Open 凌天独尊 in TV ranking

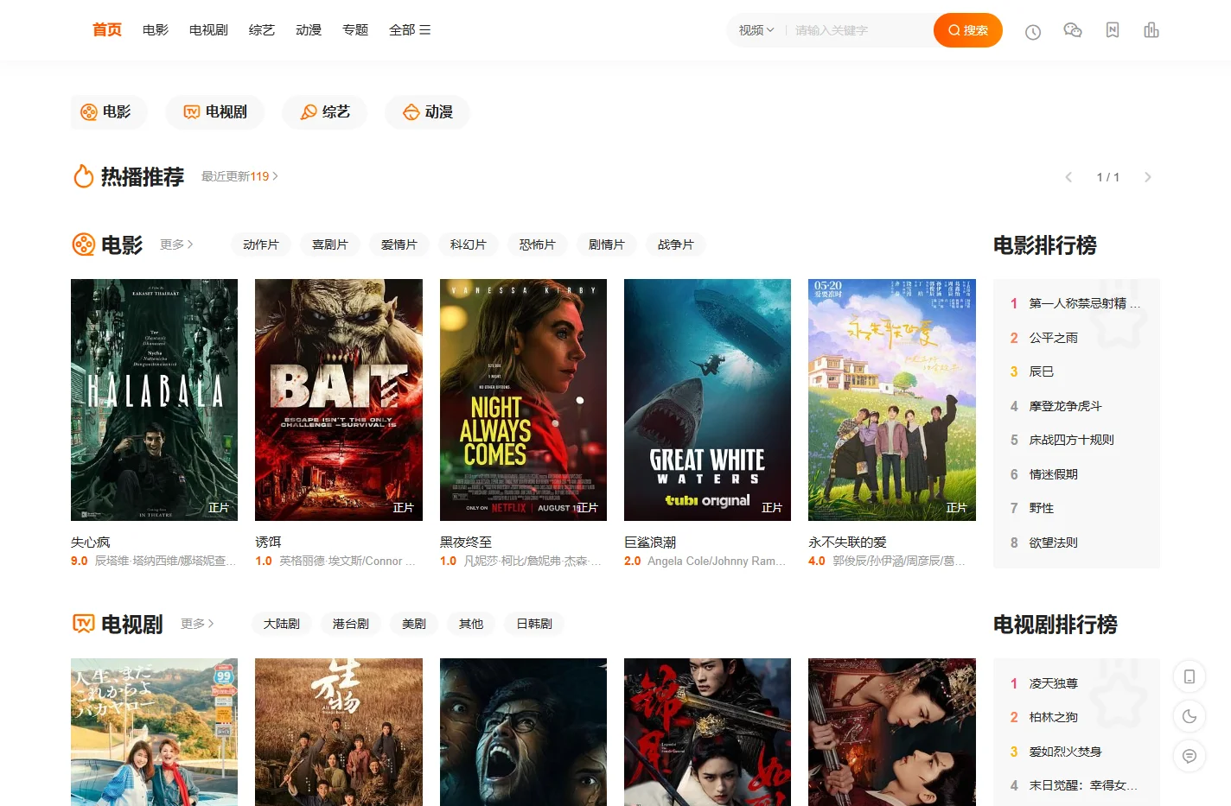click(x=1054, y=683)
